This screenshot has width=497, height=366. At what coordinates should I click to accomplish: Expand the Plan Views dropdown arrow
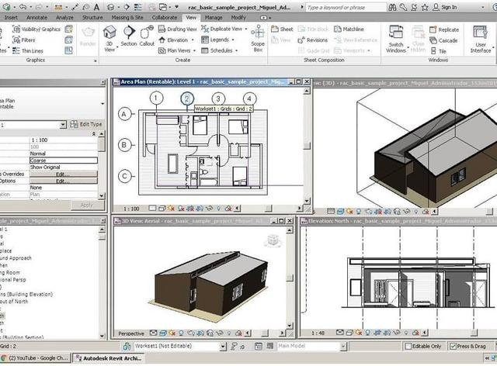coord(194,50)
